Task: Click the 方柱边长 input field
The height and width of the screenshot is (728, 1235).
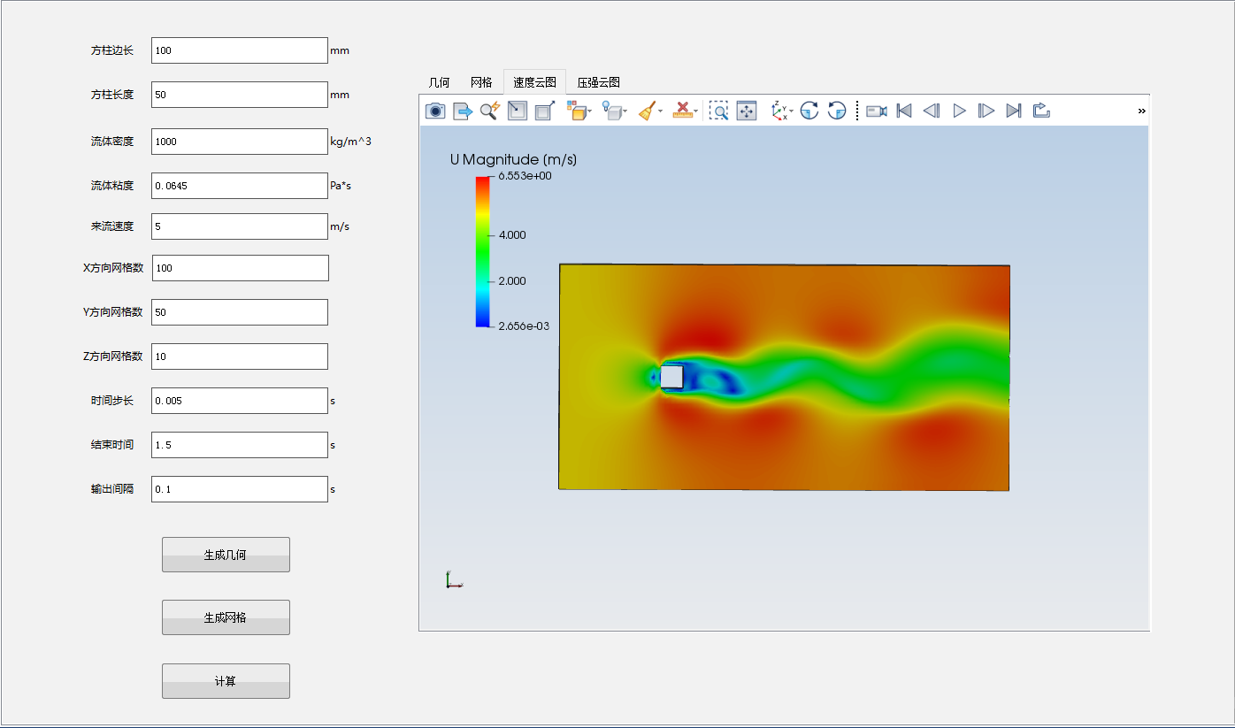Action: tap(240, 50)
